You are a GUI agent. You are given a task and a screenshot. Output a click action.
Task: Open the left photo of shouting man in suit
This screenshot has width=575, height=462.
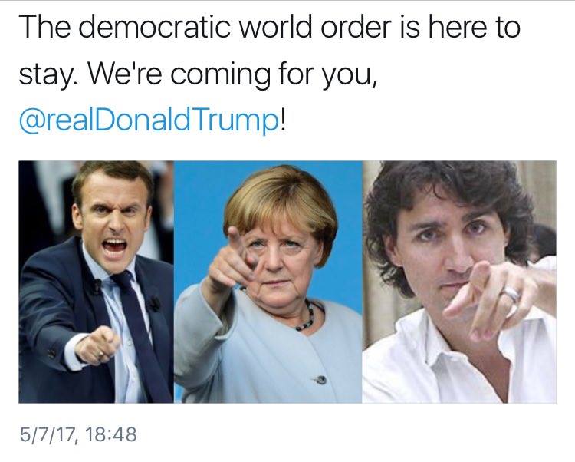pyautogui.click(x=97, y=282)
